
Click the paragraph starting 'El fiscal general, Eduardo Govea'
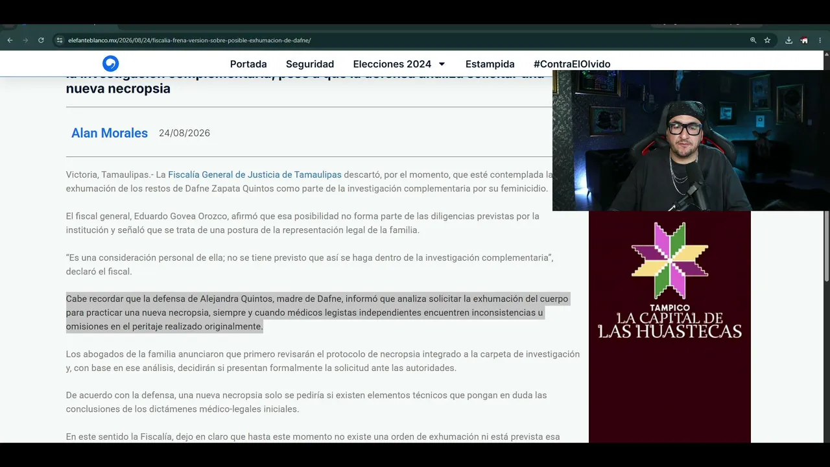pyautogui.click(x=303, y=223)
